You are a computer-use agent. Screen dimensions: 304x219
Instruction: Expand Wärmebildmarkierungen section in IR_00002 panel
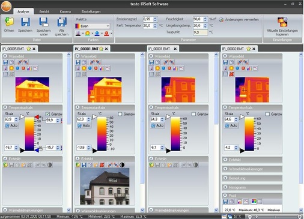click(x=225, y=169)
